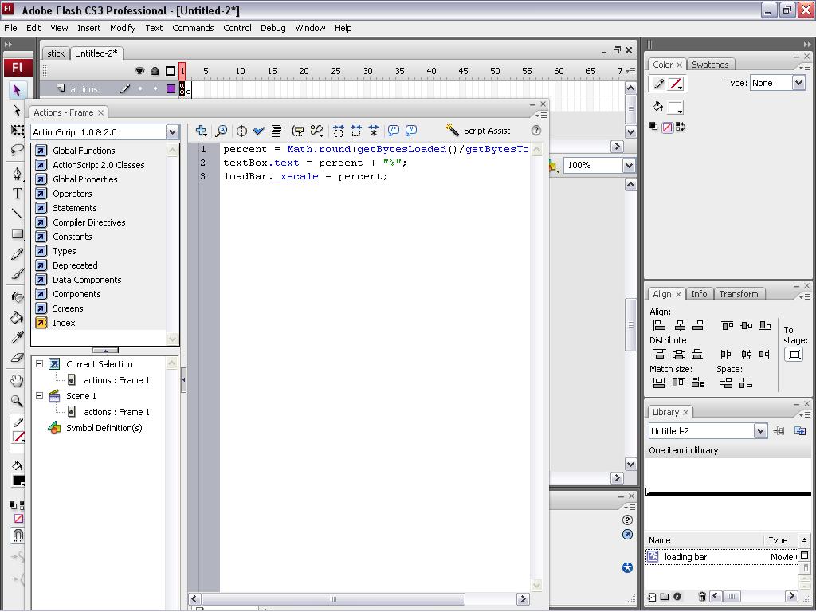
Task: Select the Zoom magnifier tool
Action: [17, 401]
